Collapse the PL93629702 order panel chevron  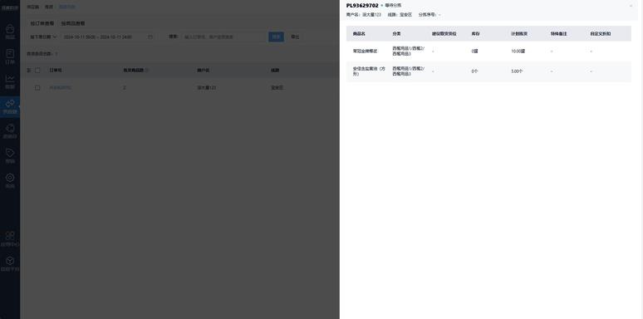click(631, 6)
